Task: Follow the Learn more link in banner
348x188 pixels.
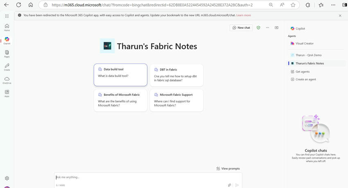Action: tap(244, 15)
